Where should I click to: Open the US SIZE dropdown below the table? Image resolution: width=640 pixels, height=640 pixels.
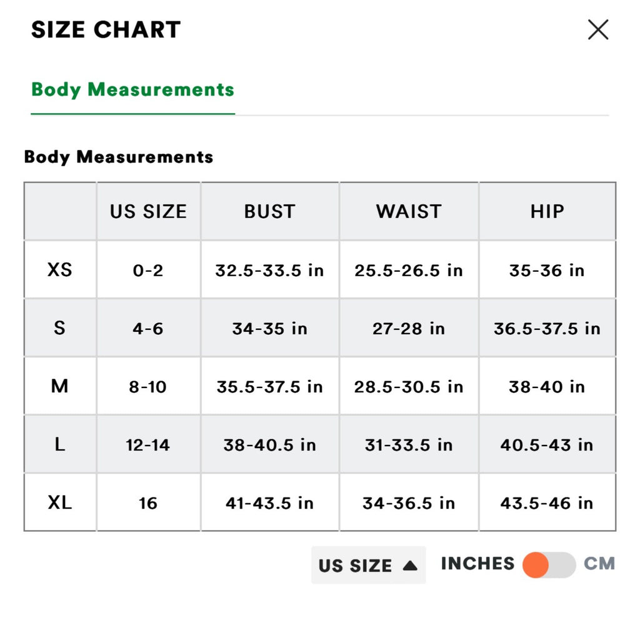point(368,566)
